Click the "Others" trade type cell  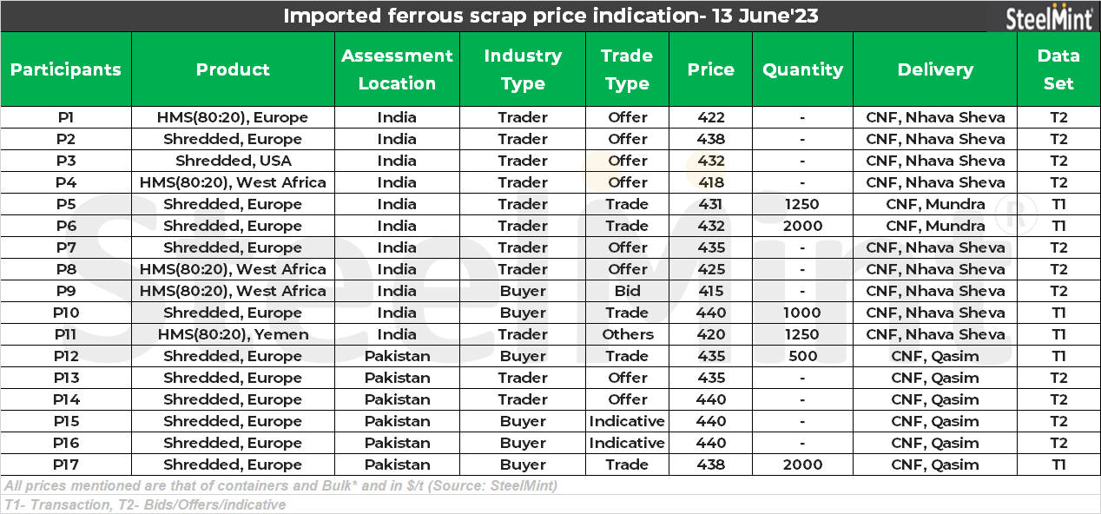click(x=627, y=334)
